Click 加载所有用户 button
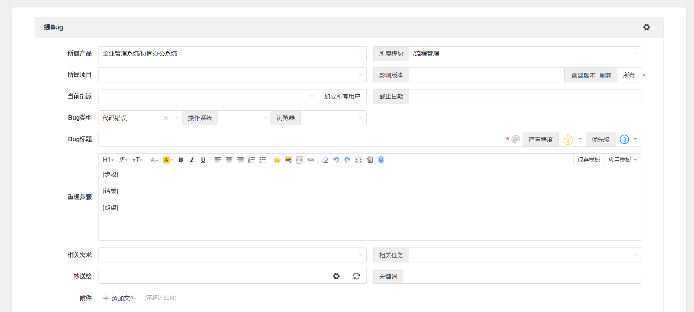The height and width of the screenshot is (312, 694). click(x=342, y=97)
